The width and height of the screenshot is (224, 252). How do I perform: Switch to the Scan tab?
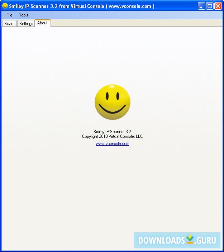(9, 24)
